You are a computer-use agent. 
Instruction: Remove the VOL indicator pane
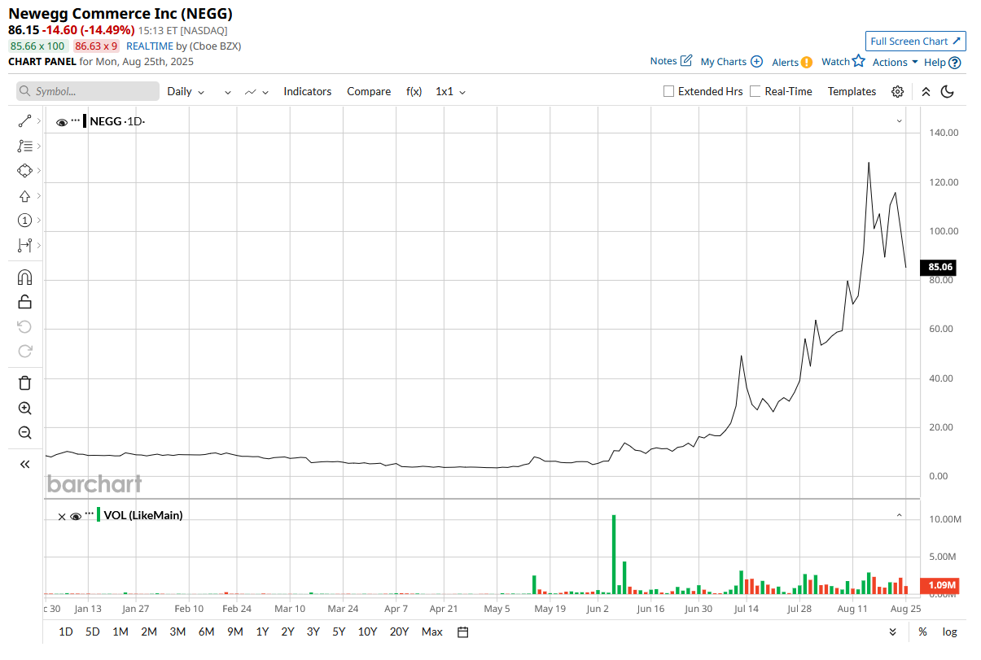pyautogui.click(x=61, y=516)
